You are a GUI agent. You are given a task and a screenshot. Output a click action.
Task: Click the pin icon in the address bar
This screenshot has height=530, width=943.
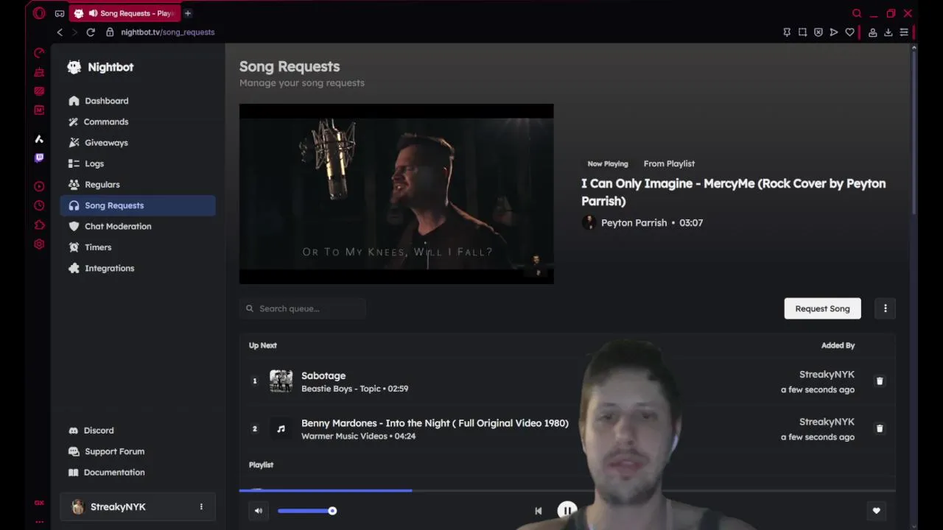(x=787, y=32)
